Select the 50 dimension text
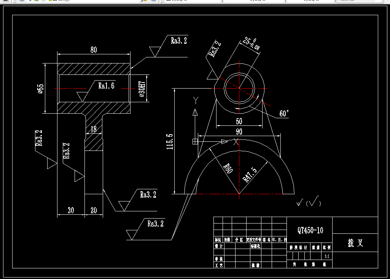The width and height of the screenshot is (390, 279). pyautogui.click(x=239, y=121)
